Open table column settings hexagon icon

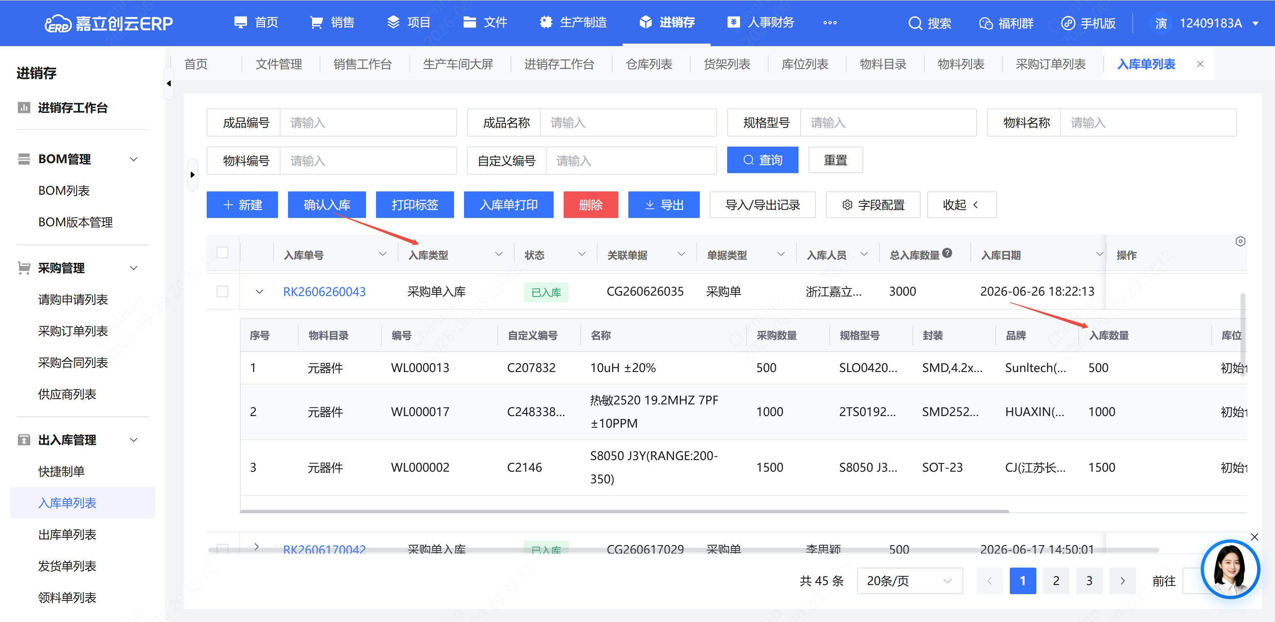click(x=1240, y=241)
